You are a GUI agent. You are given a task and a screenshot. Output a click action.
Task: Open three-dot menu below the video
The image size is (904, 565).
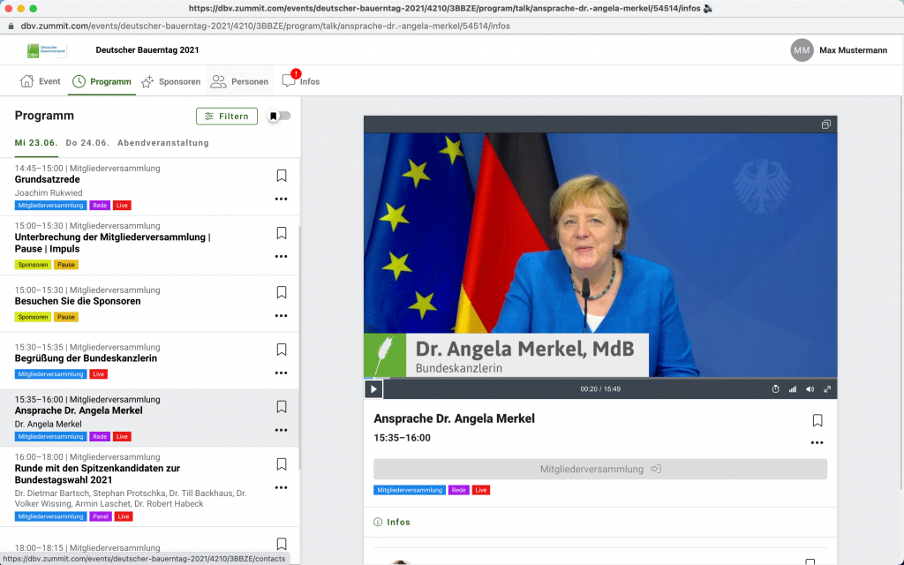tap(817, 442)
